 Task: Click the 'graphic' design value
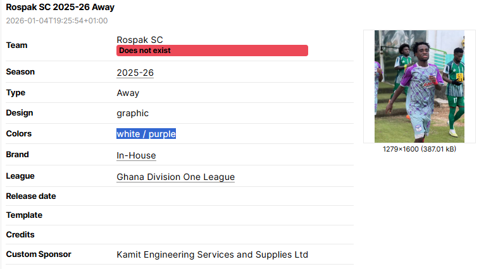click(x=132, y=113)
